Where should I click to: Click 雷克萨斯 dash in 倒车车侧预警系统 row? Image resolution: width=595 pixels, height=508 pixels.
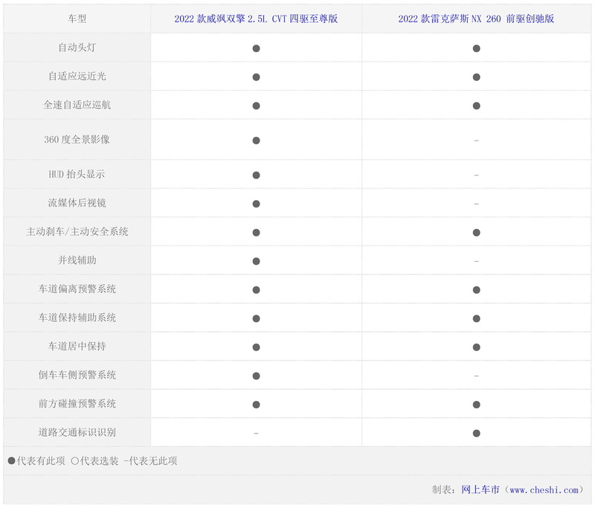coord(476,376)
